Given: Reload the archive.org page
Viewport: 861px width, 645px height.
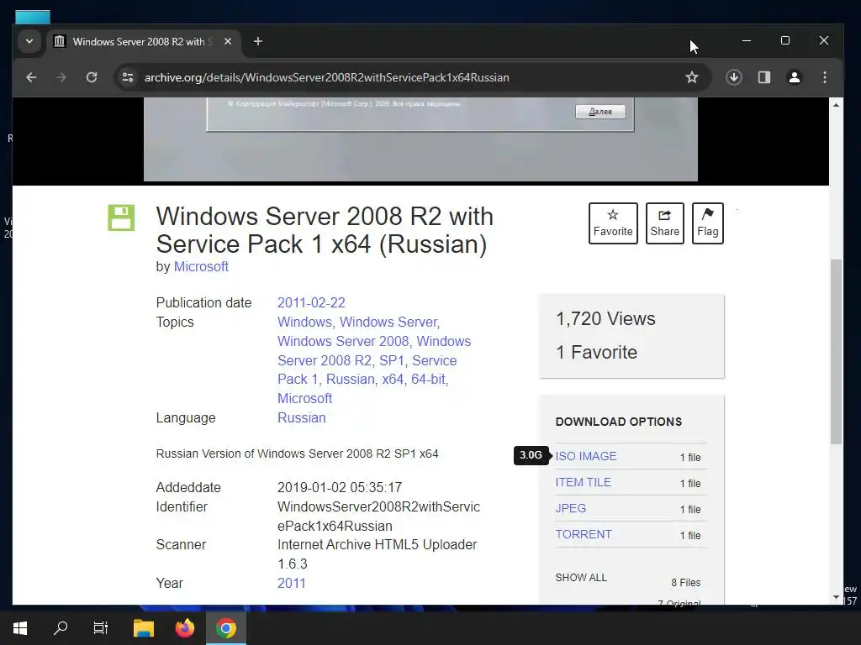Looking at the screenshot, I should (92, 77).
